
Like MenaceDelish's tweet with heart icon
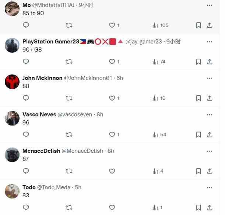pos(112,171)
